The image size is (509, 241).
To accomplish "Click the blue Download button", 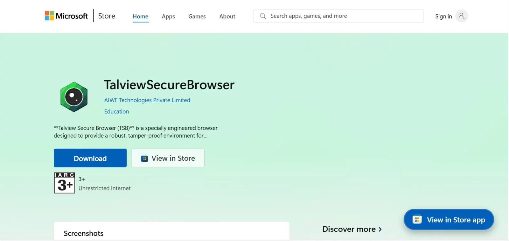I will (x=90, y=158).
